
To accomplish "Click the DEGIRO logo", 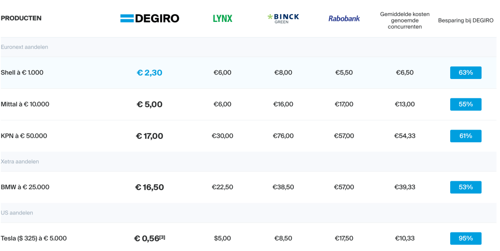I will [x=150, y=19].
